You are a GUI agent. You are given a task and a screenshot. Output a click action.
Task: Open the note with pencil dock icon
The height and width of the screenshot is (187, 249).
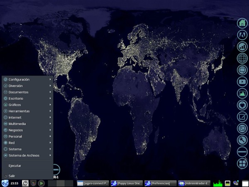(242, 117)
